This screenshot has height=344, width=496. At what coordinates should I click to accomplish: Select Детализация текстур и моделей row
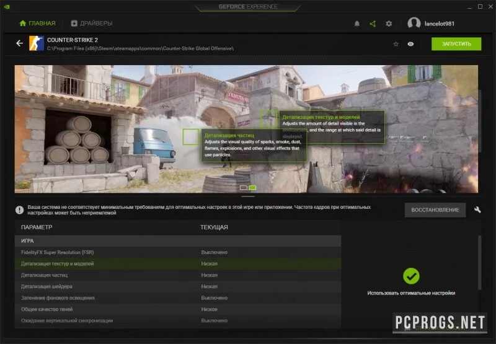pyautogui.click(x=178, y=263)
